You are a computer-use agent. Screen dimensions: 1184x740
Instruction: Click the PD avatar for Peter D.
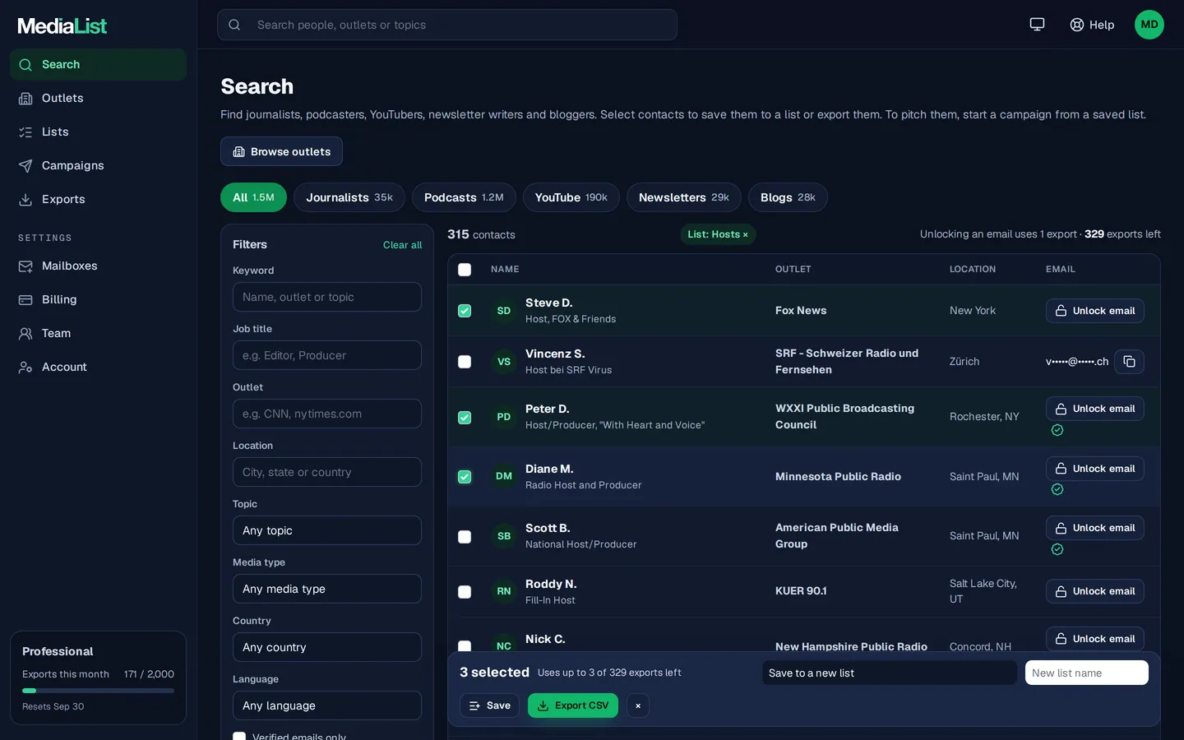click(x=504, y=417)
